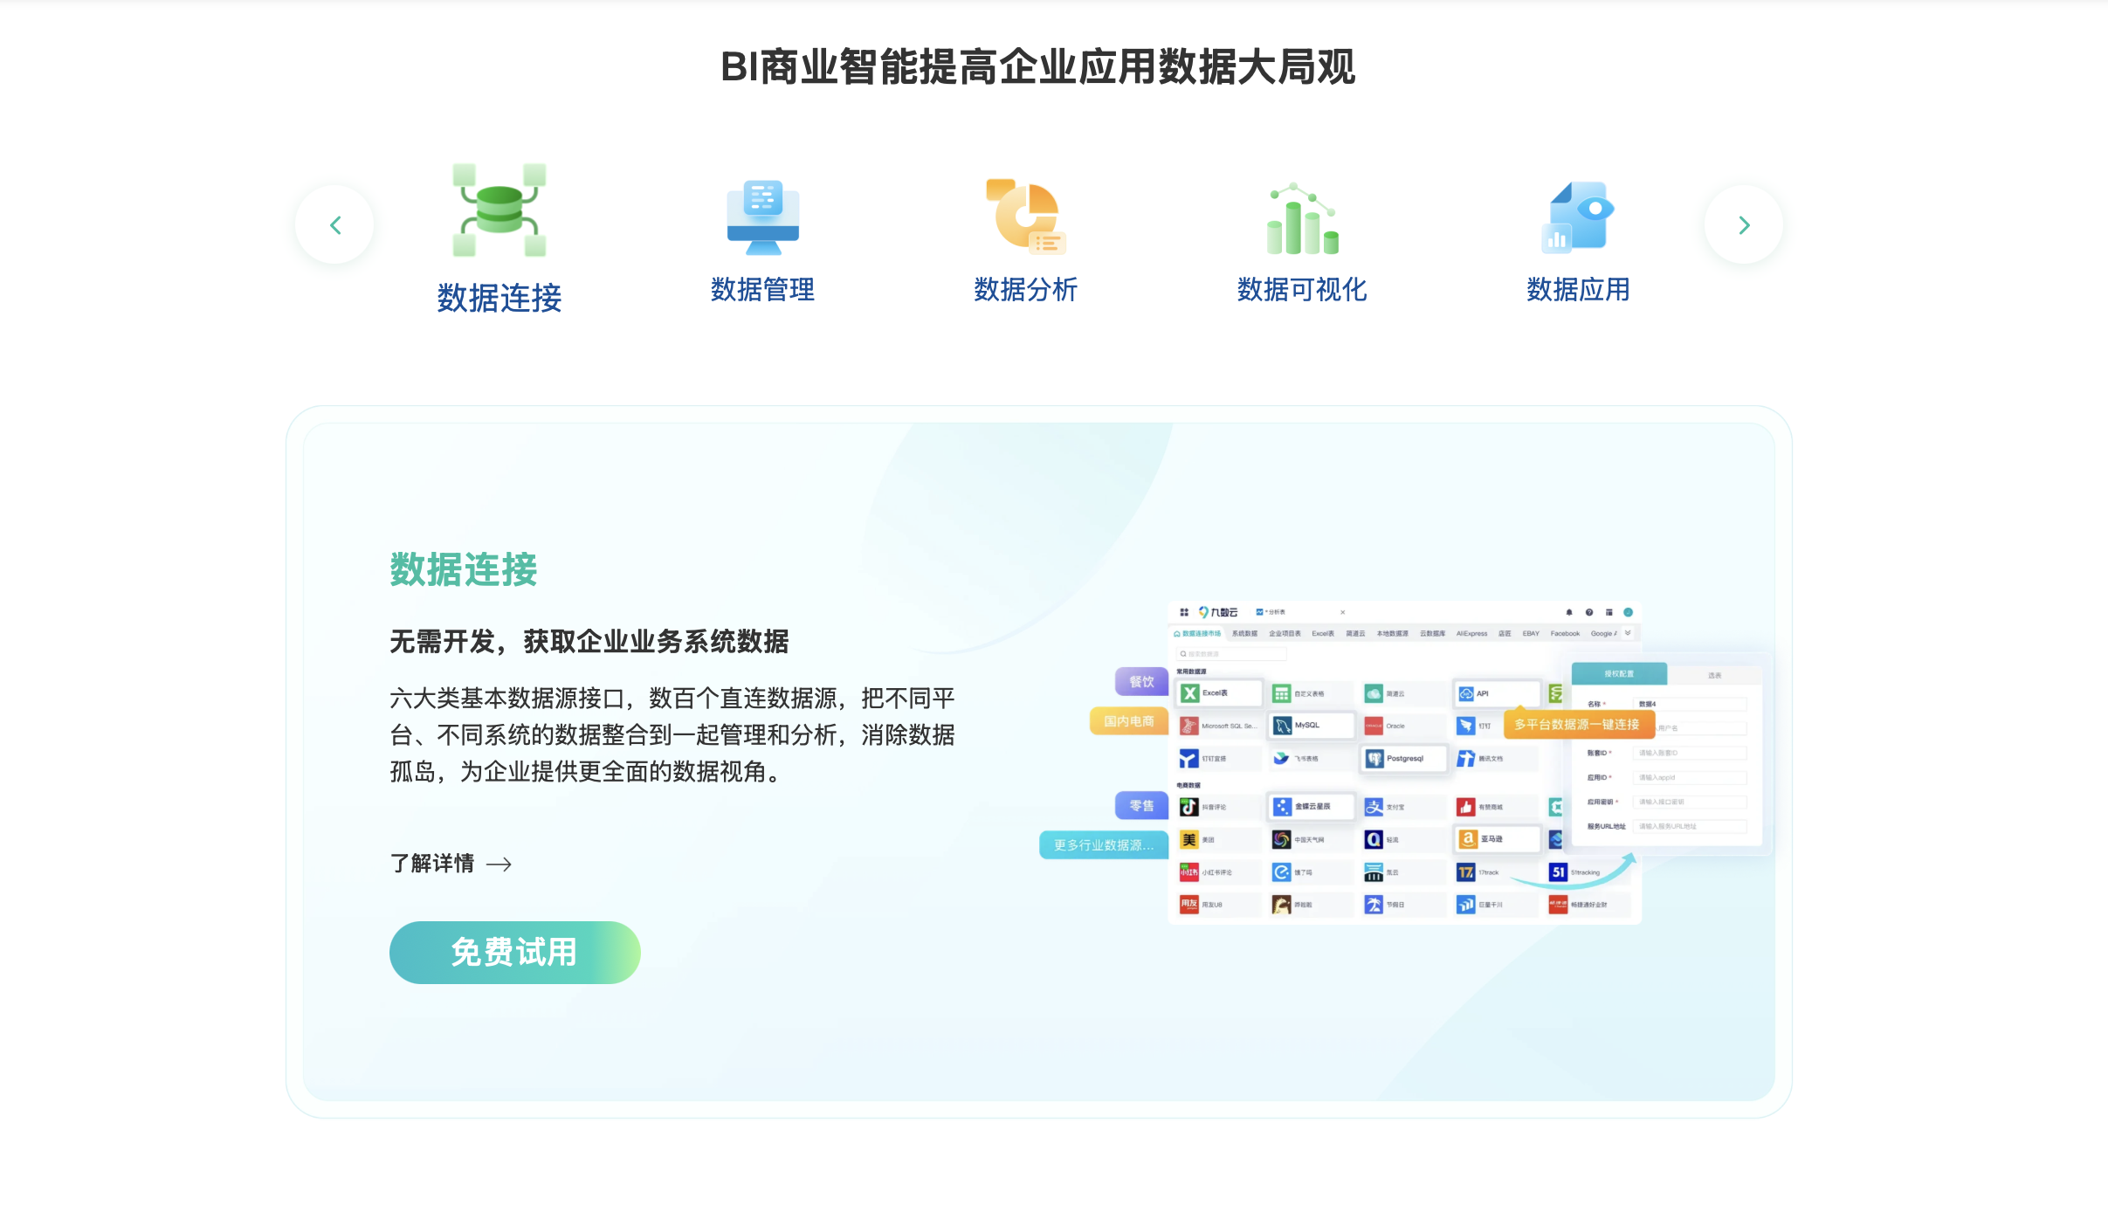
Task: Select the 数据可视化 chart icon
Action: pos(1302,220)
